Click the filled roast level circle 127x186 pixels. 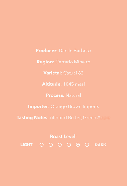pos(78,145)
